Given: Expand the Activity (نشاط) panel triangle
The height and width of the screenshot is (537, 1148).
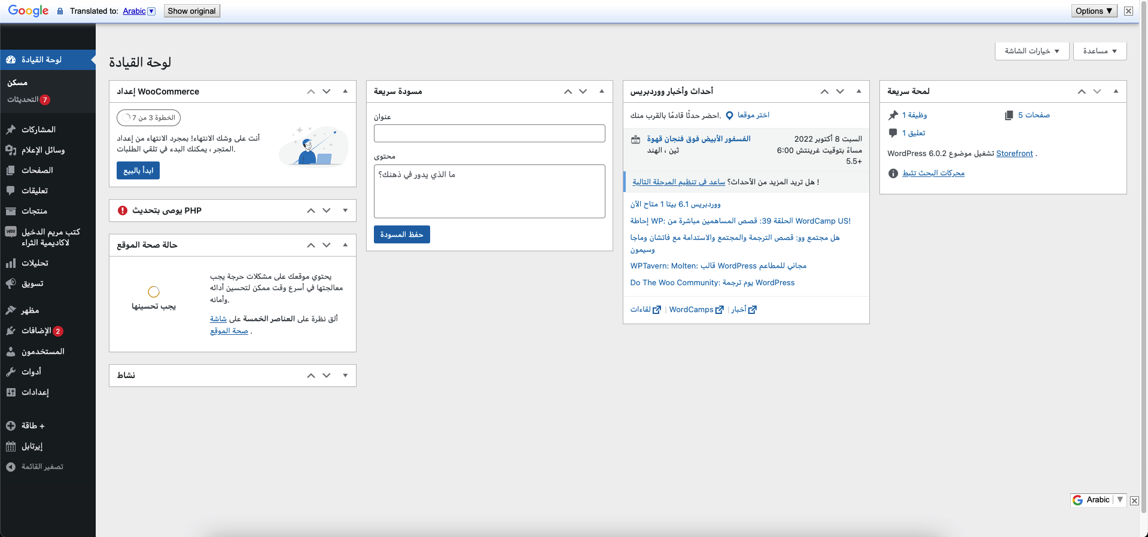Looking at the screenshot, I should [345, 376].
